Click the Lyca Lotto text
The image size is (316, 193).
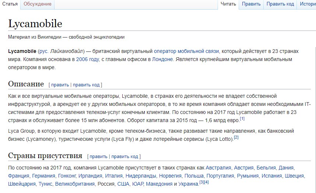click(x=219, y=139)
